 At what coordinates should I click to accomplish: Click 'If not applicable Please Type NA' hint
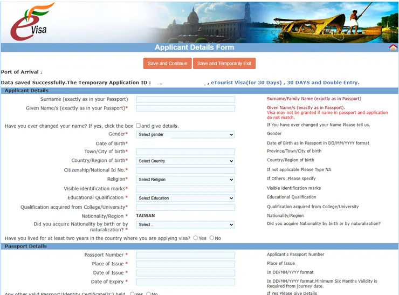[299, 169]
